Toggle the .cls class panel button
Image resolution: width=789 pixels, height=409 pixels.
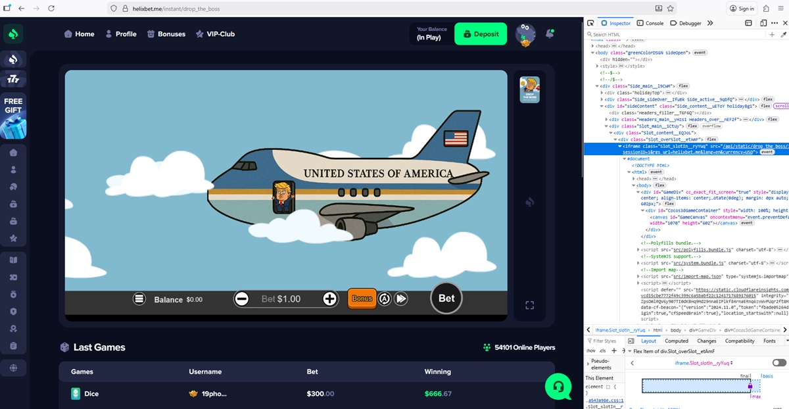click(603, 350)
